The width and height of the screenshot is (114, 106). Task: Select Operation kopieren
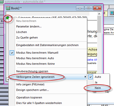coord(29,97)
